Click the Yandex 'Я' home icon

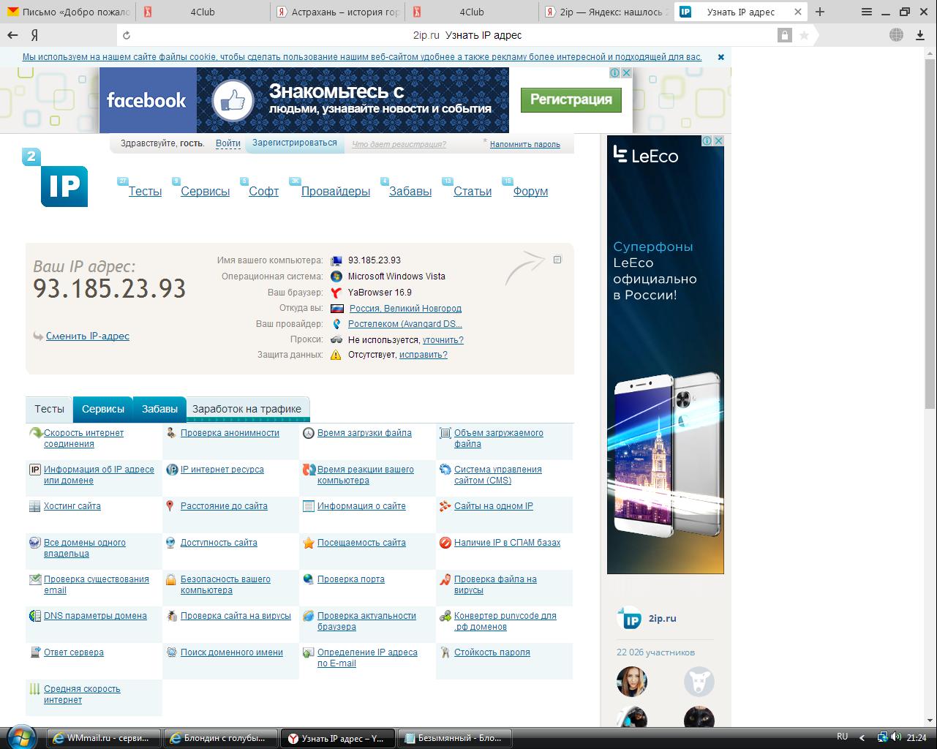click(34, 35)
